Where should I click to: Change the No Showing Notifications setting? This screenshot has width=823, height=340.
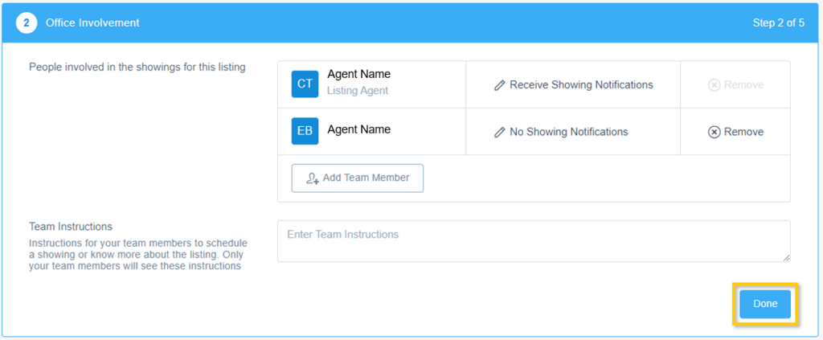[x=568, y=132]
